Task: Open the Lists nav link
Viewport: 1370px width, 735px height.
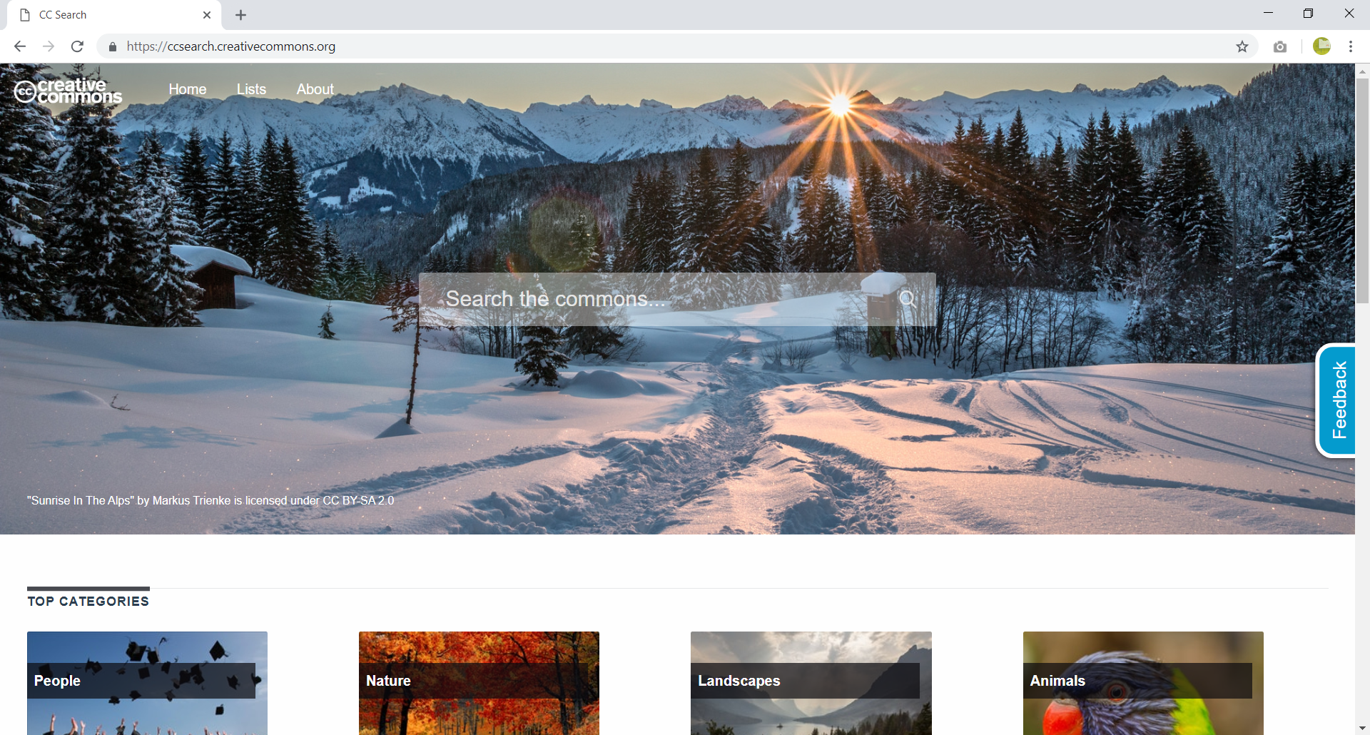Action: [x=251, y=89]
